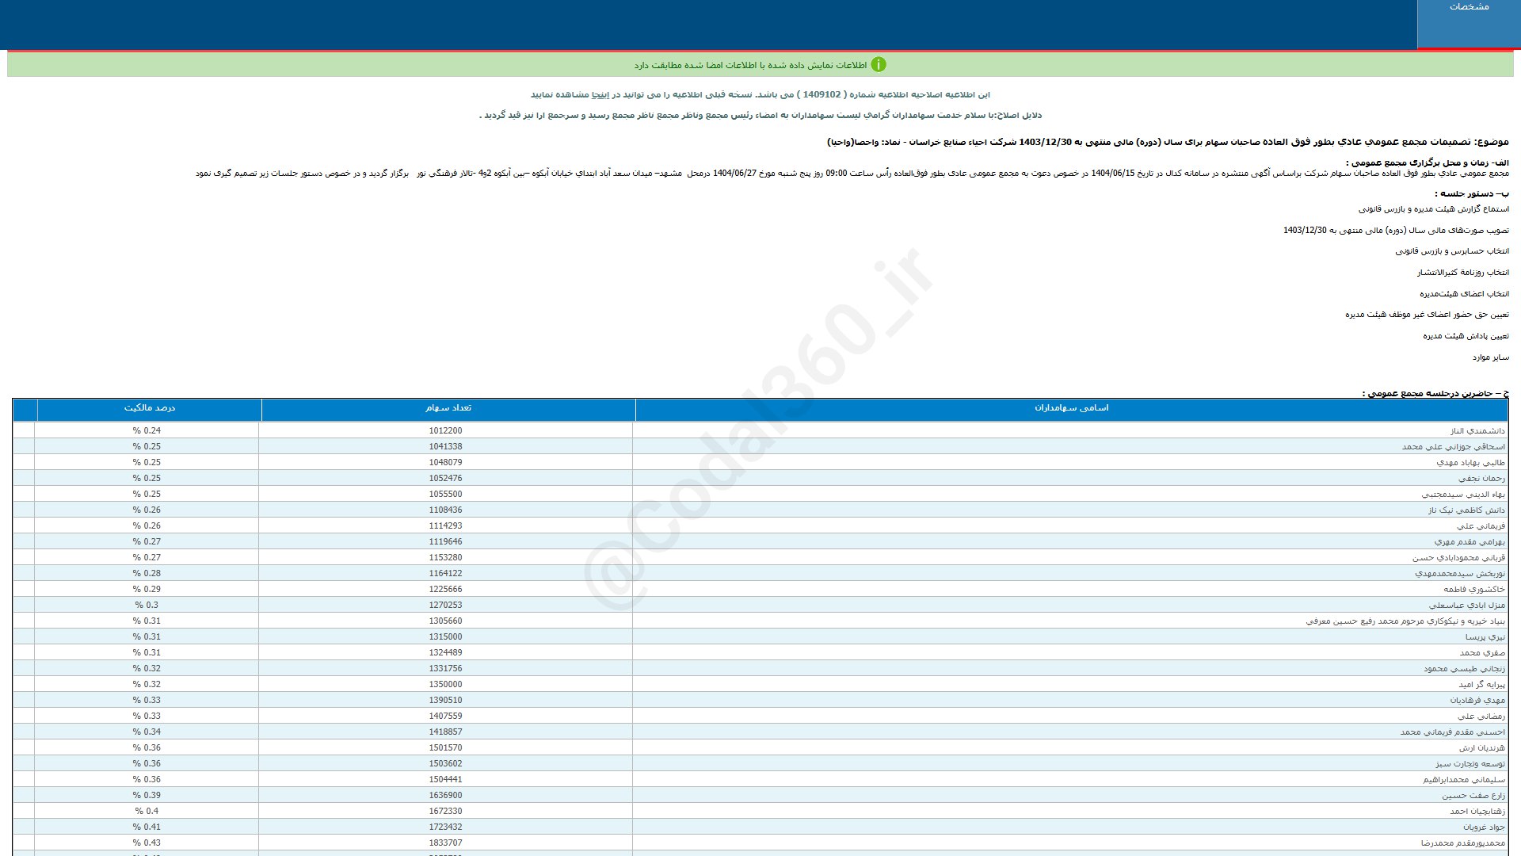Click the 0.4 % ownership cell
Screen dimensions: 1521x856
pyautogui.click(x=147, y=812)
